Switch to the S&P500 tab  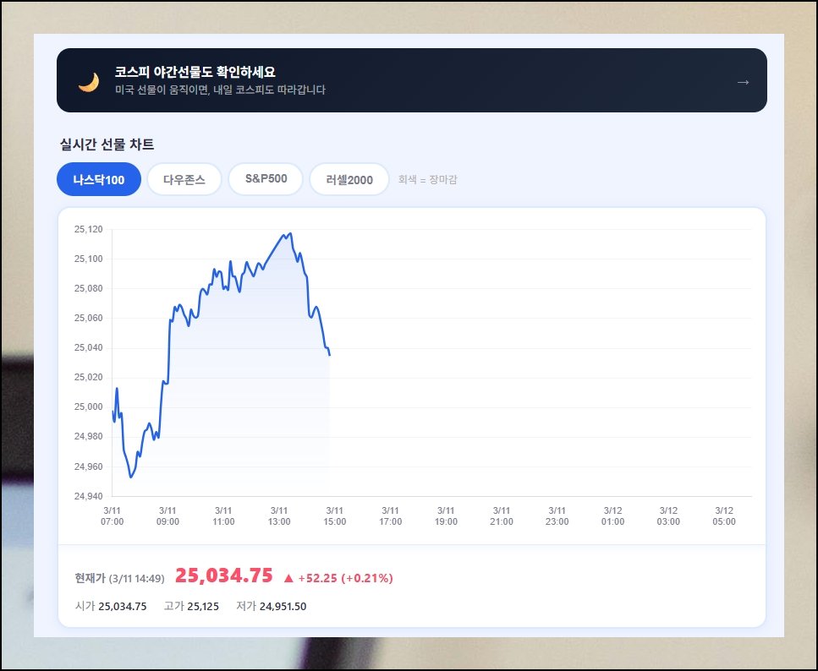pos(266,179)
